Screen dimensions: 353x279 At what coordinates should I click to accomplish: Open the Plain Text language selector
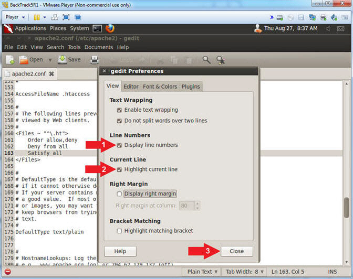pos(202,272)
